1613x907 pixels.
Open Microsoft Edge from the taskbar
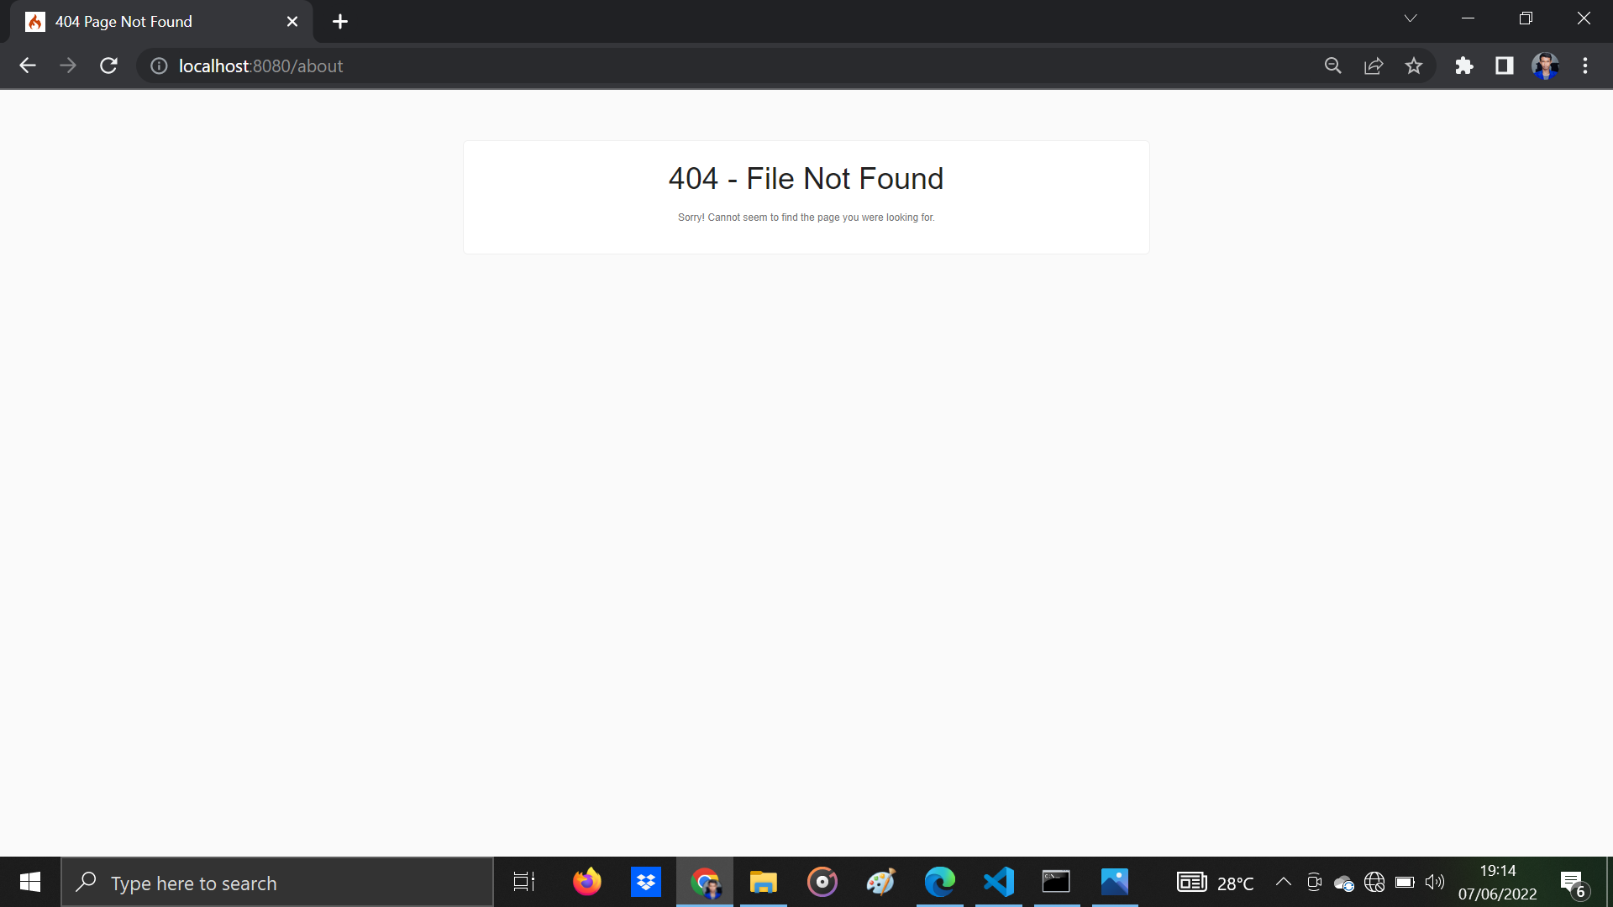[x=939, y=882]
